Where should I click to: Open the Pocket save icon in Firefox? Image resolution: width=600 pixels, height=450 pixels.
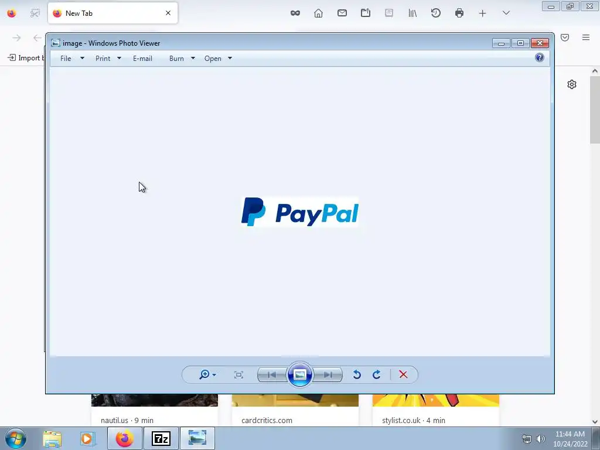coord(565,37)
